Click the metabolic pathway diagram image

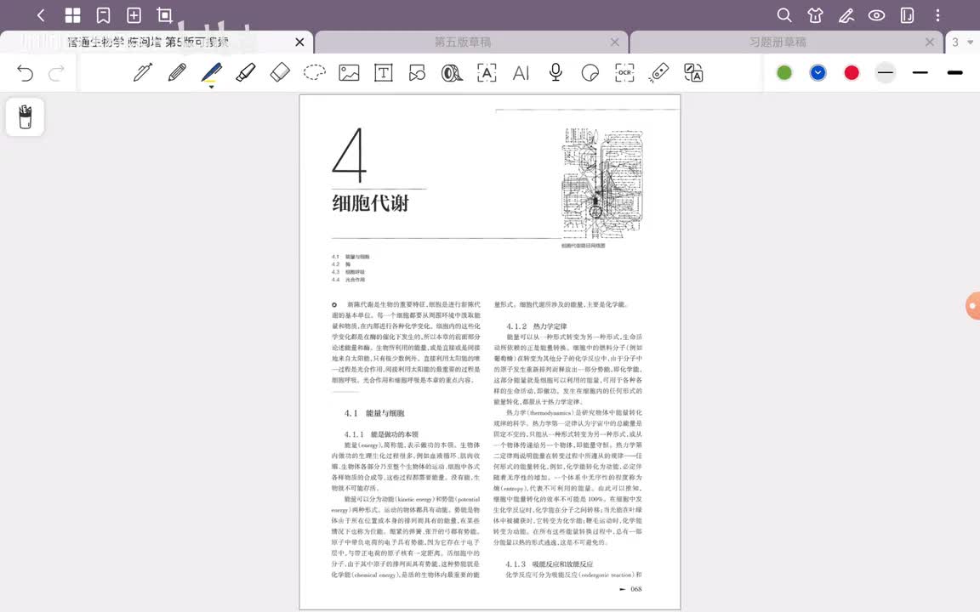(x=602, y=183)
